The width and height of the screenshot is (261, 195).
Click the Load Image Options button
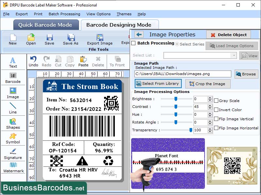click(232, 46)
